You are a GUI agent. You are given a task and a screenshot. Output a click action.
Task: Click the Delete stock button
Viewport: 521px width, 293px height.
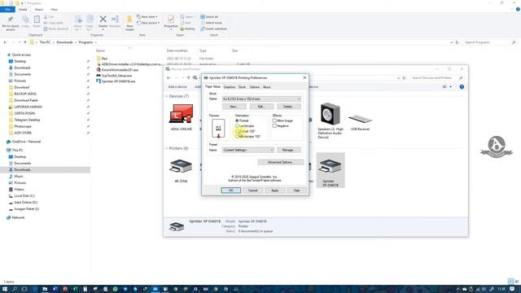tap(288, 107)
